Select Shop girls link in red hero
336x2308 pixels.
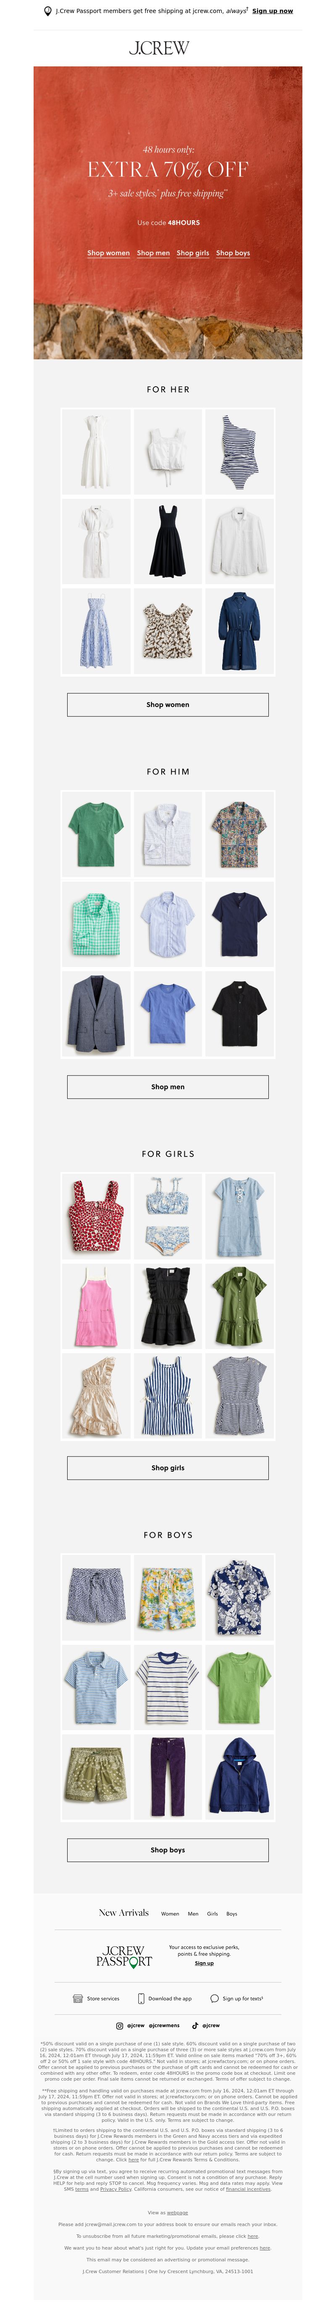coord(193,253)
